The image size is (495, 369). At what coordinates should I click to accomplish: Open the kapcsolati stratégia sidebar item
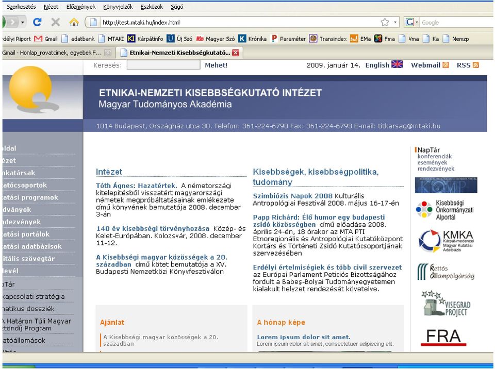(34, 296)
